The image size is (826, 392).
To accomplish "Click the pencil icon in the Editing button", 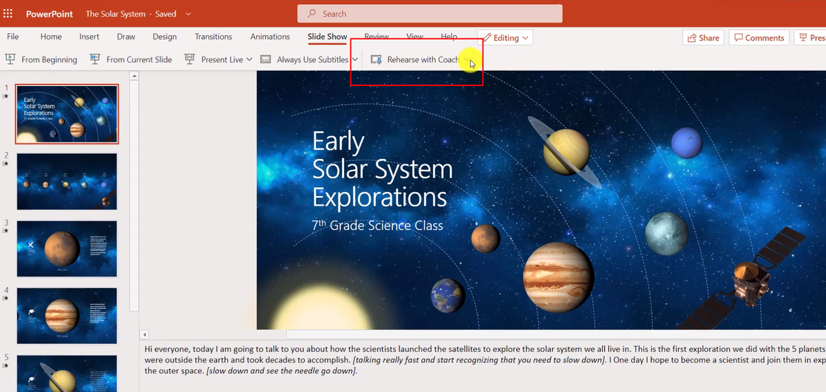I will [487, 38].
